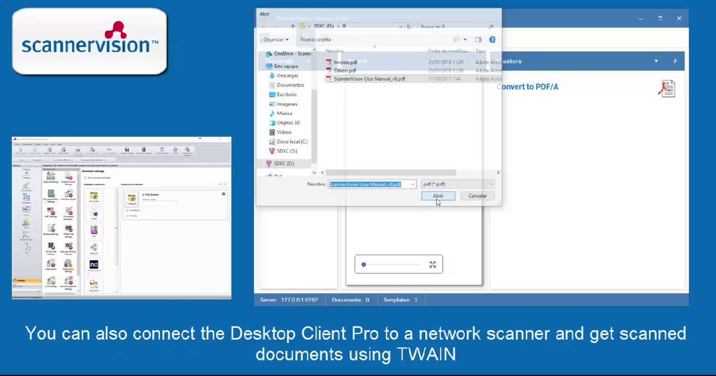
Task: Click the Others.pdf PDF icon
Action: (329, 70)
